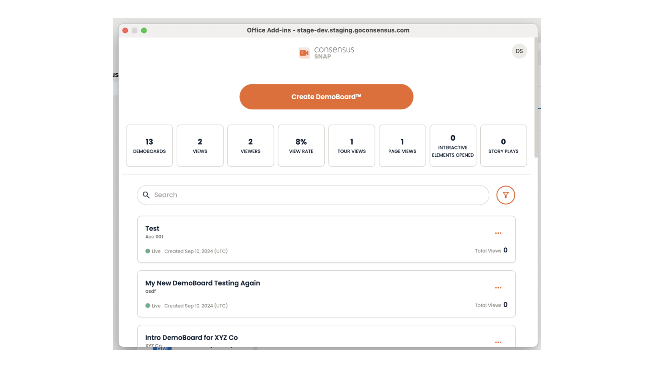Click Created Sep 10, 2024 on Test card
The image size is (654, 368).
pyautogui.click(x=196, y=251)
